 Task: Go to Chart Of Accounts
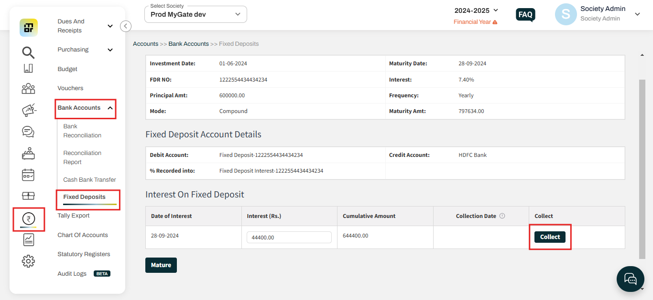coord(82,235)
